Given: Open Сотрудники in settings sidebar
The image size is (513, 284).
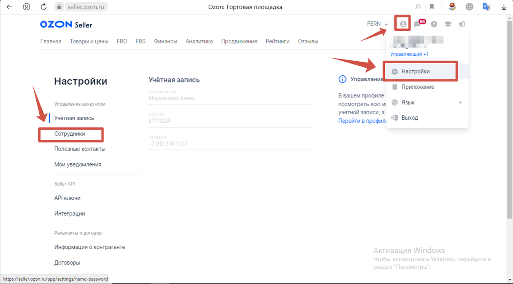Looking at the screenshot, I should pos(70,134).
